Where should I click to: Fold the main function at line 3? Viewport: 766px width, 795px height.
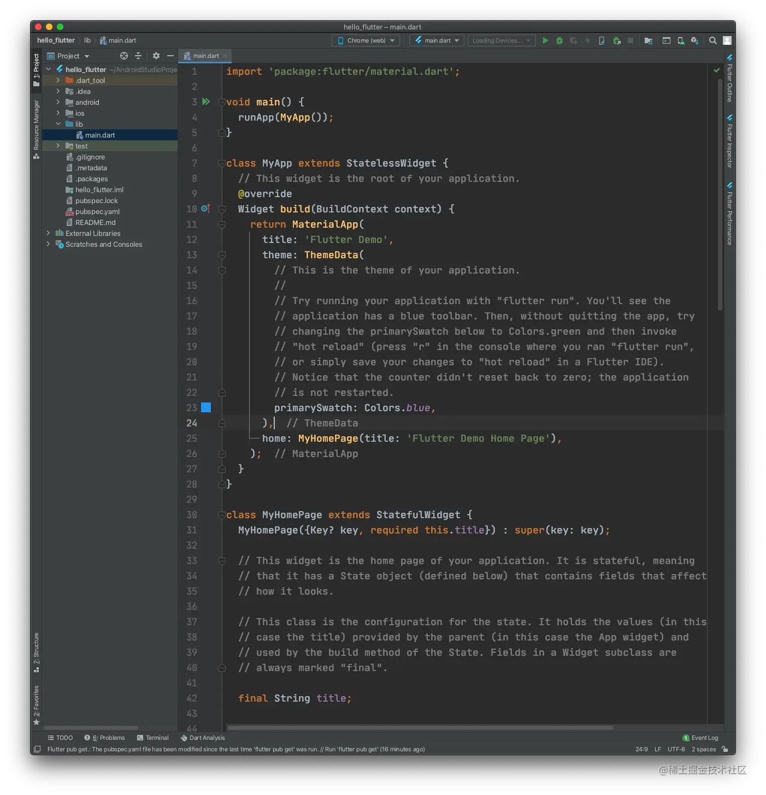click(222, 102)
